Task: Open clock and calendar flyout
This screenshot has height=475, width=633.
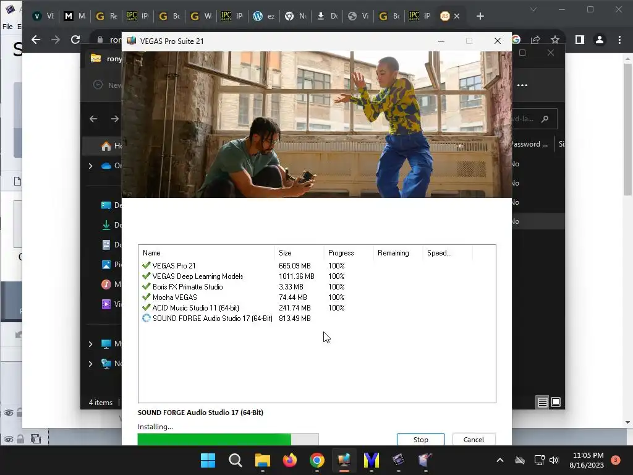Action: 587,460
